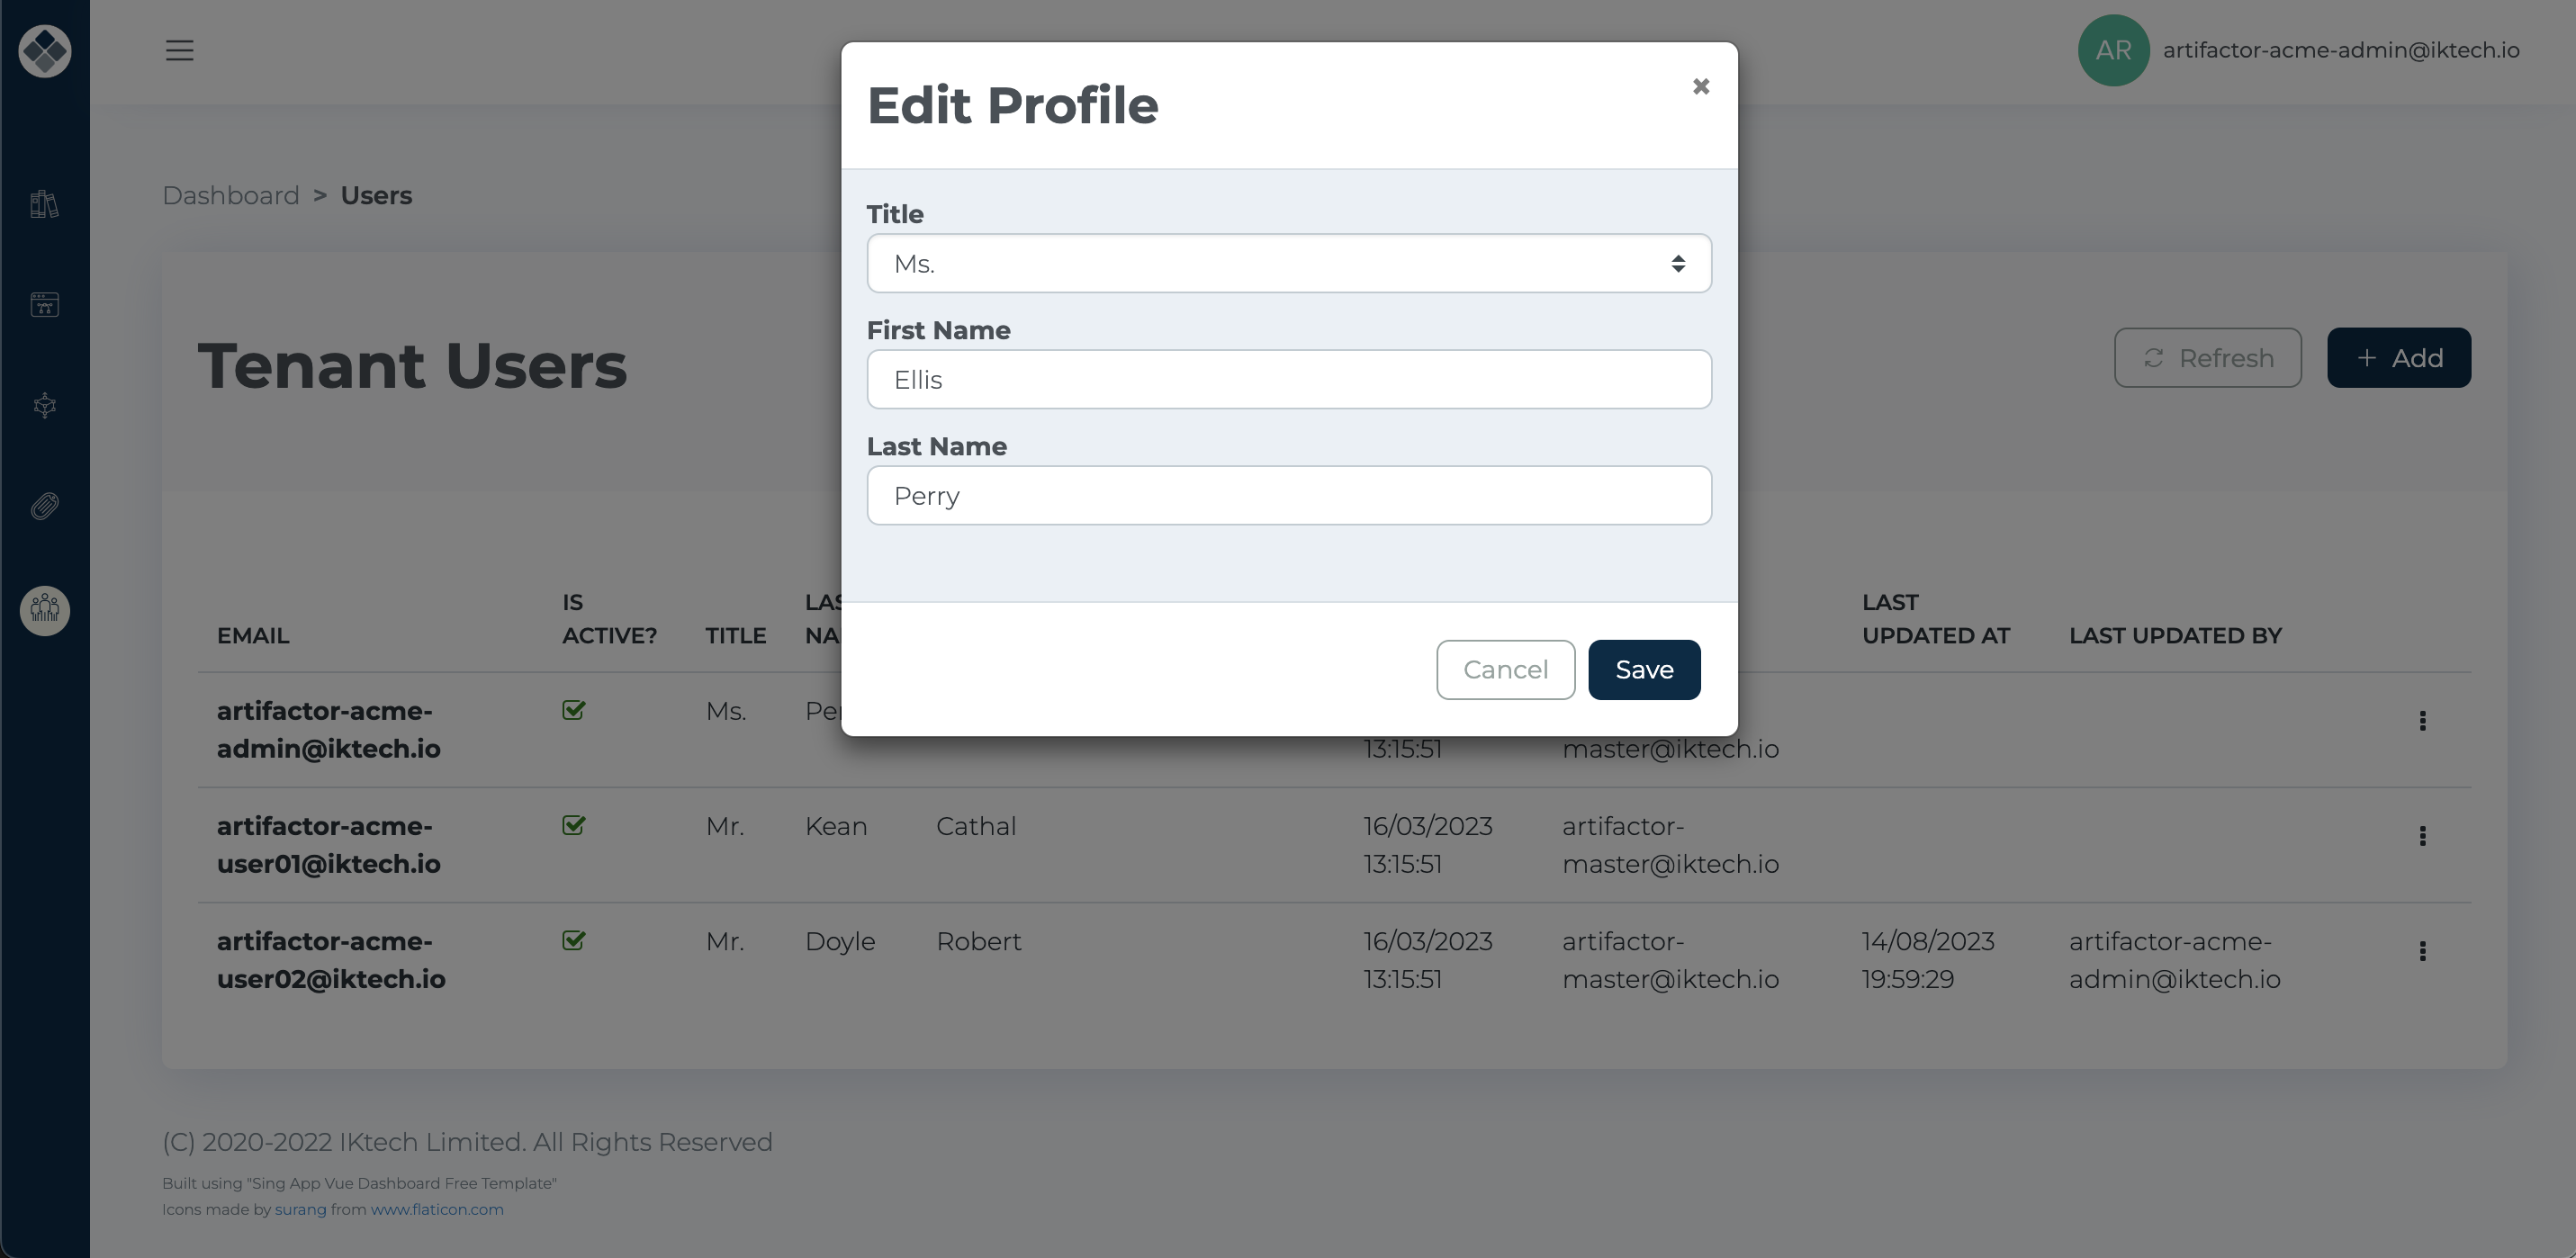This screenshot has width=2576, height=1258.
Task: Click the diamond app logo at top left
Action: [45, 51]
